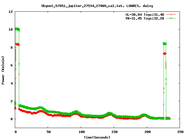Screen dimensions: 186x140
Task: Click the green end-calibration peak near 8.4 Kelvin
Action: [165, 44]
